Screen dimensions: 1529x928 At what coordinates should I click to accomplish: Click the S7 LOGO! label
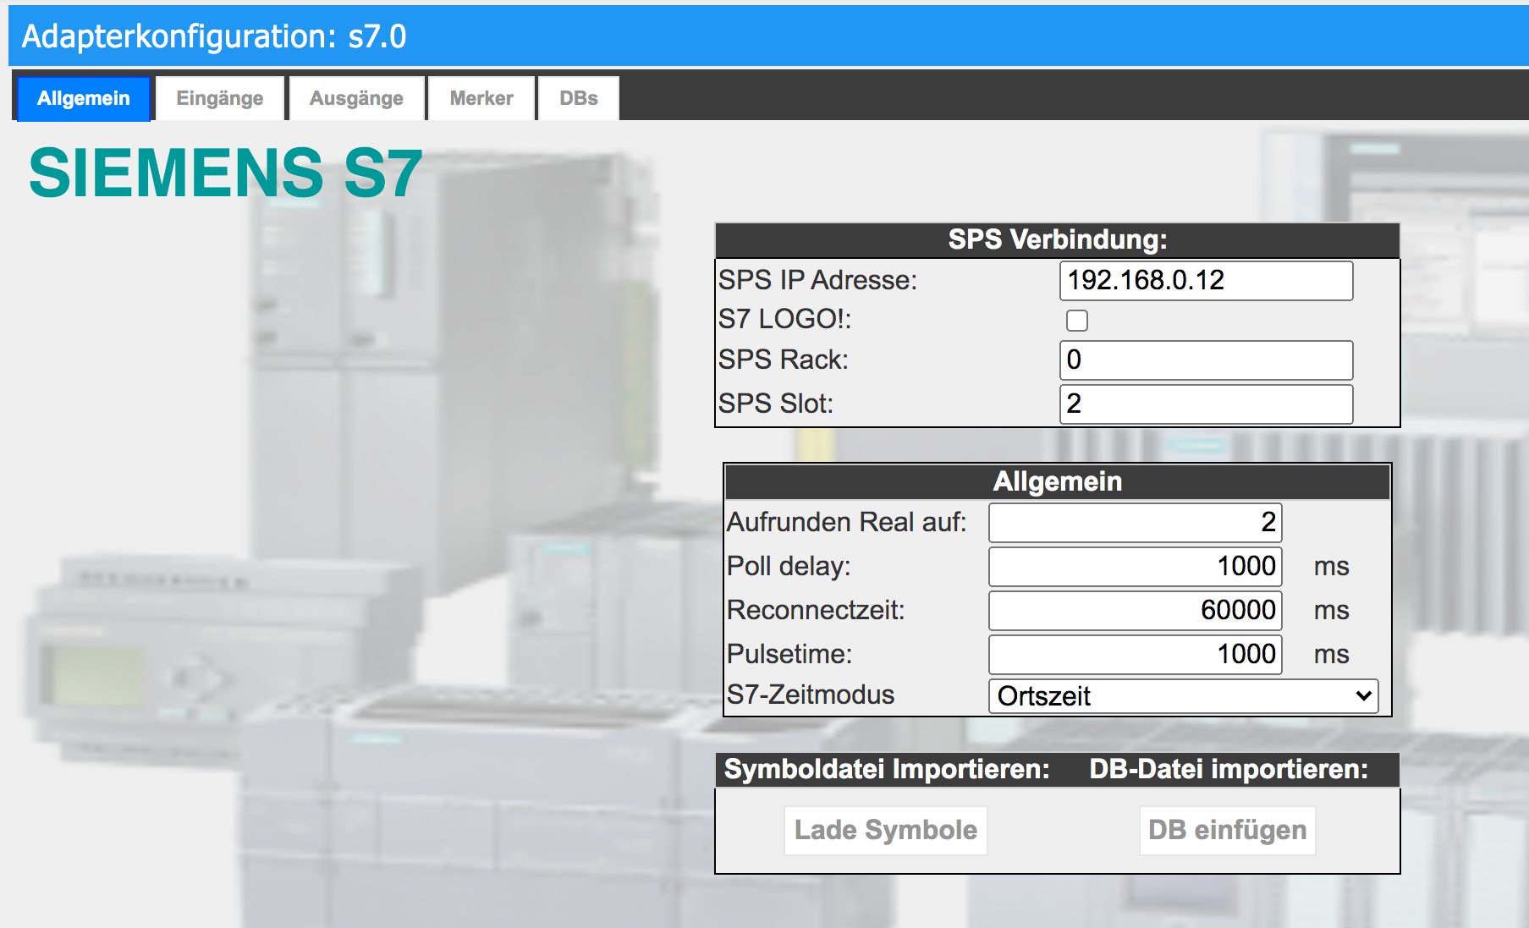click(785, 319)
